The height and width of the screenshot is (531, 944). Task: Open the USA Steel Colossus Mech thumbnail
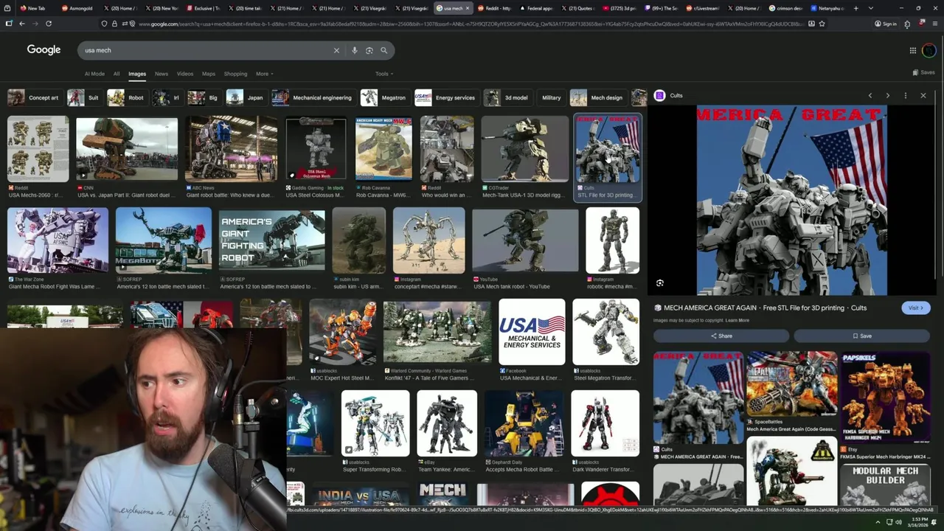[x=316, y=148]
